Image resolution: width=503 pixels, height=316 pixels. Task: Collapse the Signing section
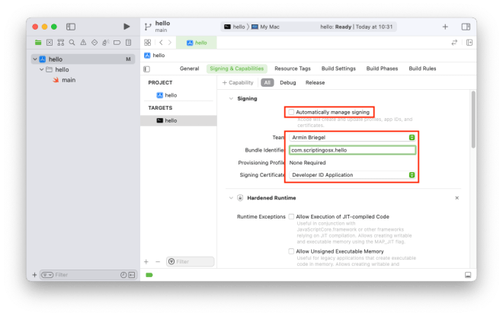coord(231,98)
